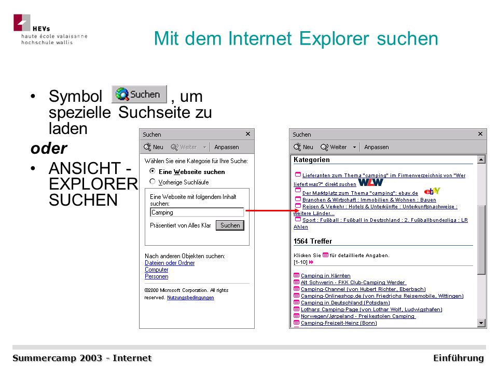Click the HEVs school logo
This screenshot has height=374, width=498.
(50, 30)
